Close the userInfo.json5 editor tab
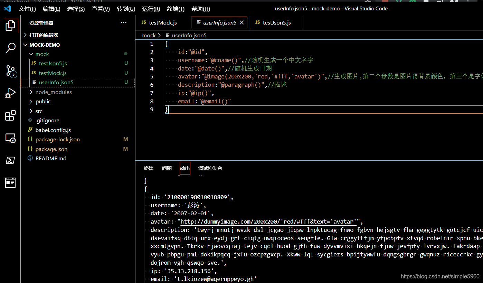This screenshot has height=283, width=483. point(242,22)
